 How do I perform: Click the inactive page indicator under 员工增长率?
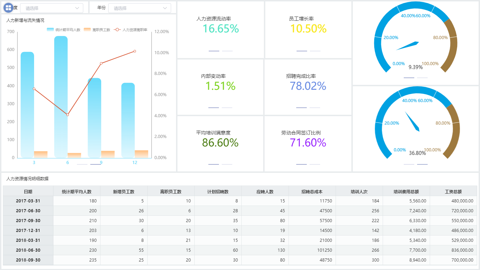tap(315, 51)
